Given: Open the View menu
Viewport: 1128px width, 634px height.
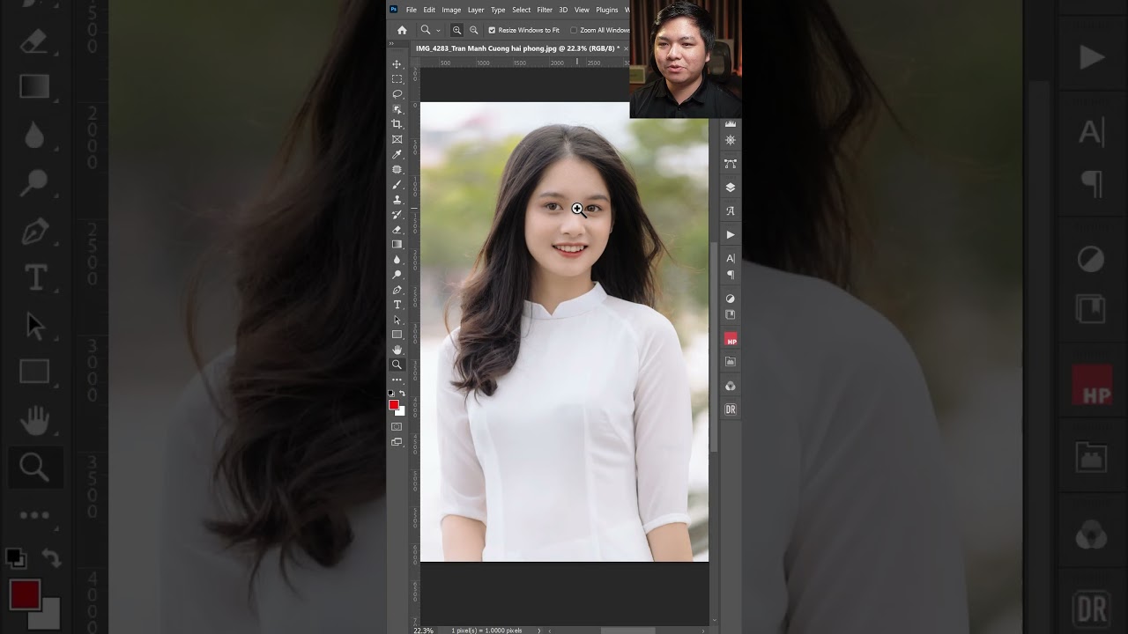Looking at the screenshot, I should click(582, 10).
